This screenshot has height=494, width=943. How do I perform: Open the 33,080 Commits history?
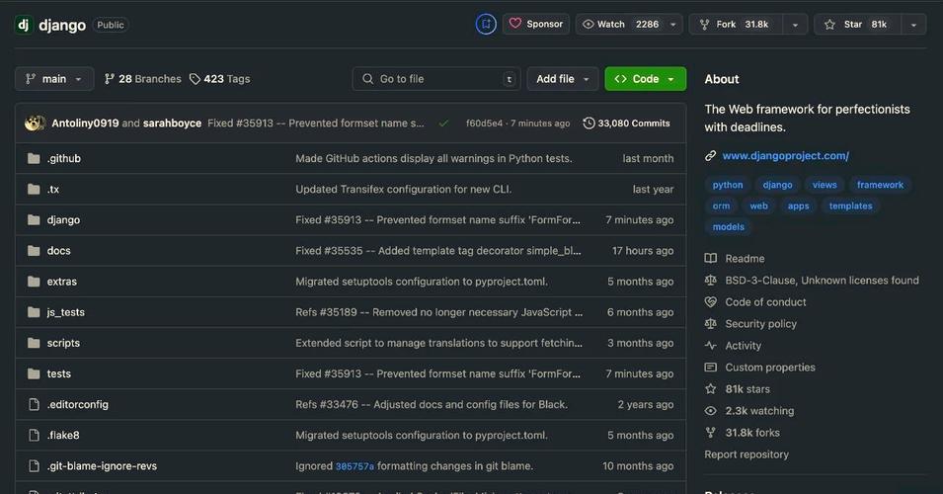pyautogui.click(x=626, y=123)
